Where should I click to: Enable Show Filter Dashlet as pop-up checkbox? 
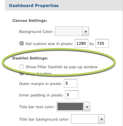(x=22, y=67)
